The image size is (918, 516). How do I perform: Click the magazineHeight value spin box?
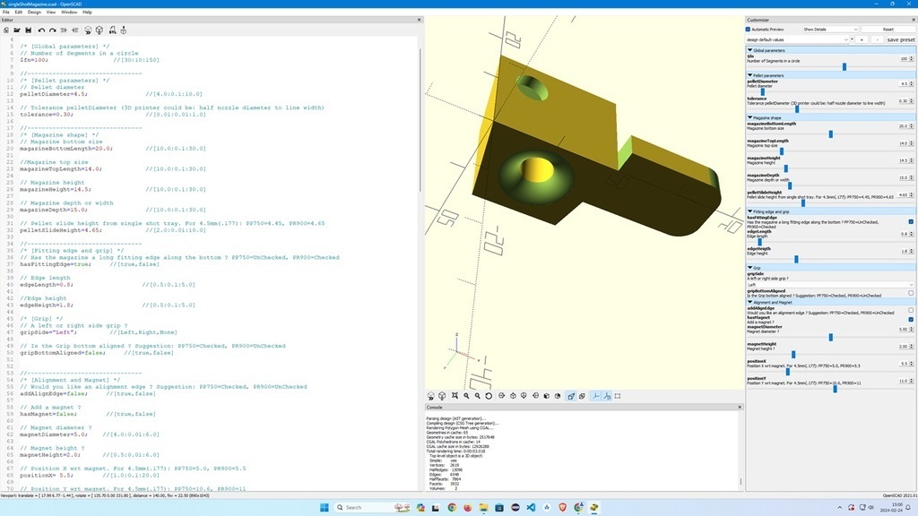pos(905,160)
